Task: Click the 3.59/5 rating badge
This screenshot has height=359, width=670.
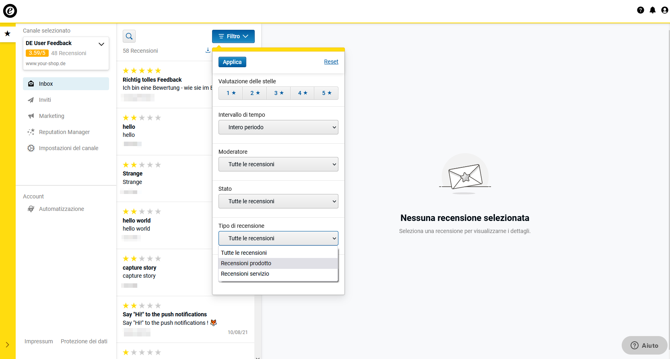Action: (37, 53)
